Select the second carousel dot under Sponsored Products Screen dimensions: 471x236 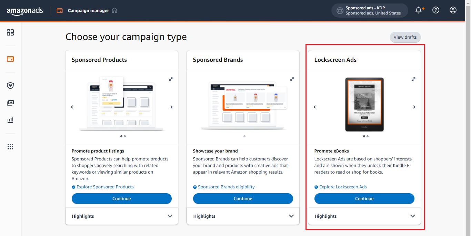[x=126, y=136]
